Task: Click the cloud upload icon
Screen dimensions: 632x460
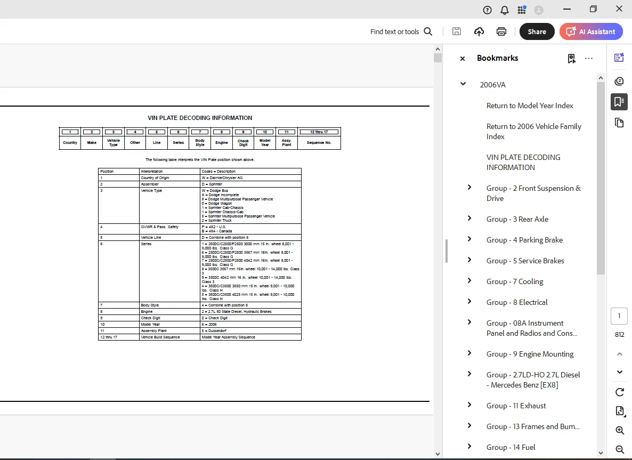Action: point(479,31)
